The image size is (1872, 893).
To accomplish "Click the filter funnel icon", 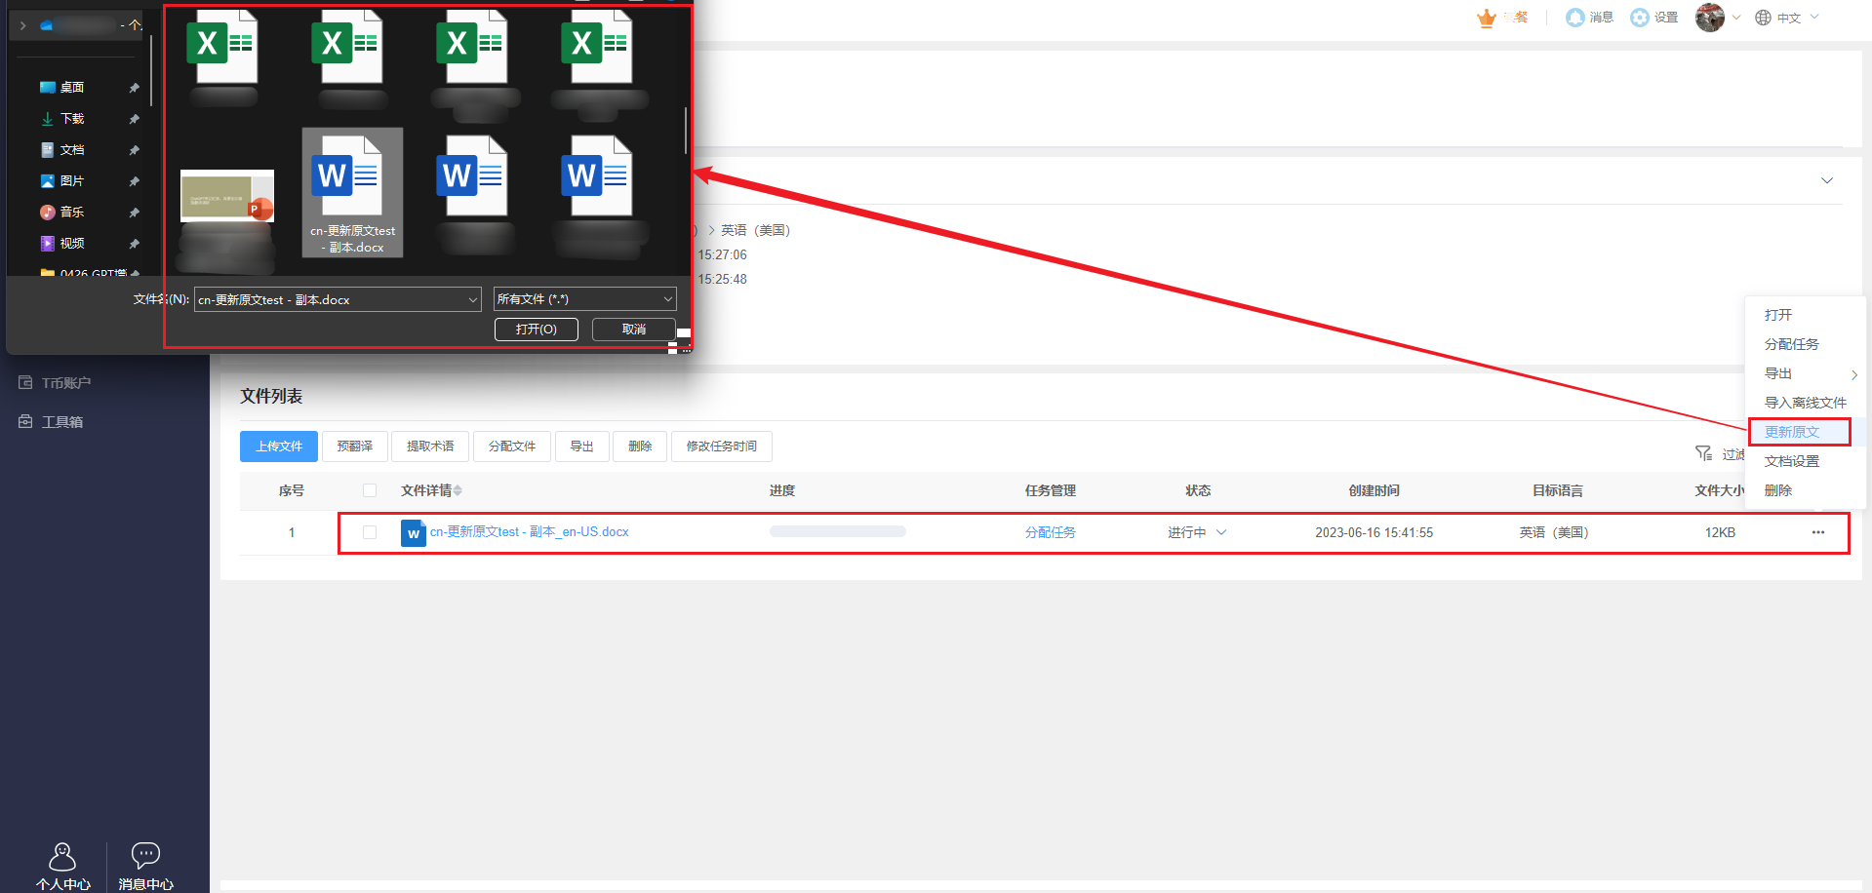I will coord(1703,453).
